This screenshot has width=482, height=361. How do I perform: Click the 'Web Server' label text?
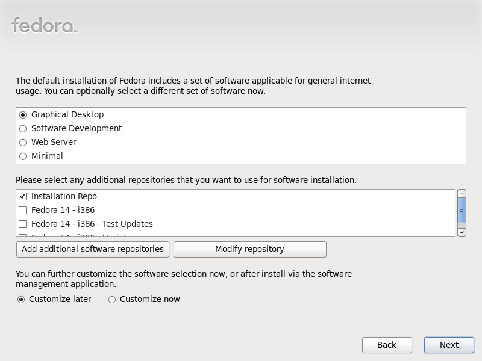(54, 142)
